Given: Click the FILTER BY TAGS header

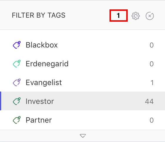Looking at the screenshot, I should [x=39, y=15].
